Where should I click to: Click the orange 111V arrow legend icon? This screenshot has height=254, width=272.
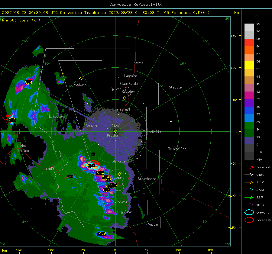pos(249,182)
